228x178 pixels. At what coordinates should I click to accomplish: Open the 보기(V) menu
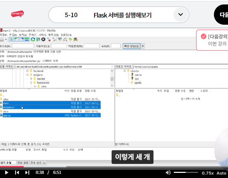(23, 35)
